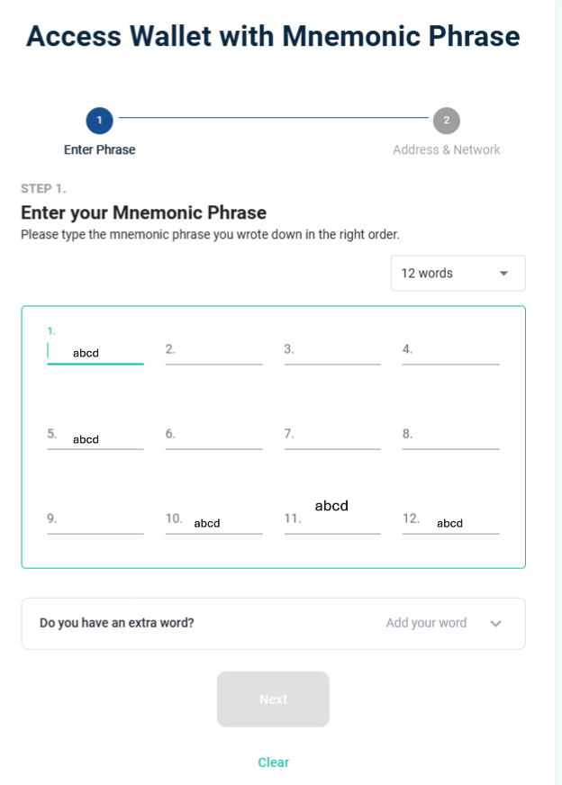This screenshot has height=785, width=562.
Task: Click the dropdown arrow beside 12 words
Action: [503, 274]
